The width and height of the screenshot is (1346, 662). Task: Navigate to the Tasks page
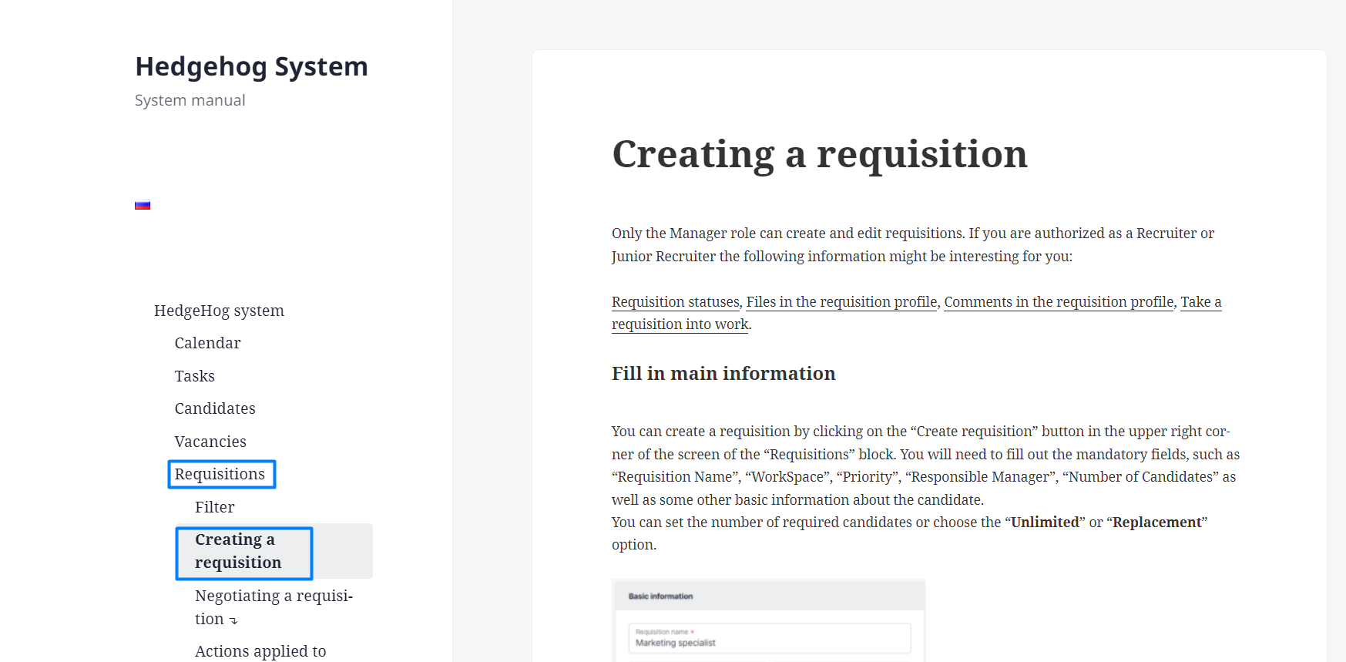pos(194,376)
